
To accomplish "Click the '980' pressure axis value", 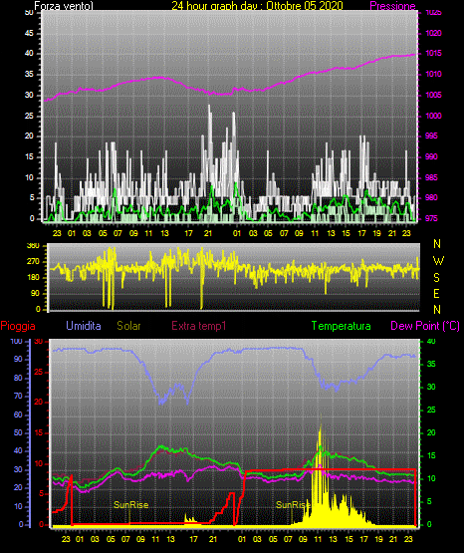I will (x=431, y=197).
